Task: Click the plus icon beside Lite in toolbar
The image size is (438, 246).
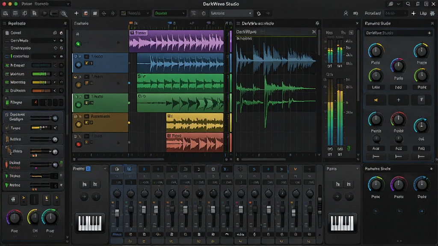Action: point(414,13)
